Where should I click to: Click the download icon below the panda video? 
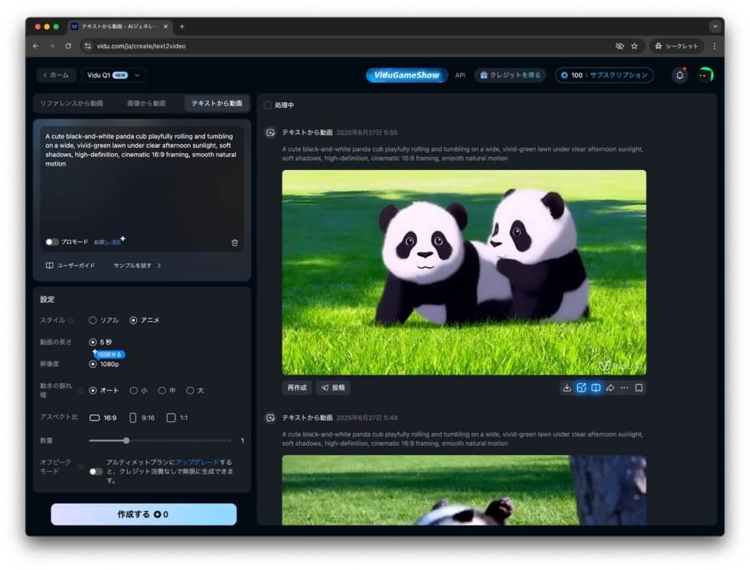567,388
